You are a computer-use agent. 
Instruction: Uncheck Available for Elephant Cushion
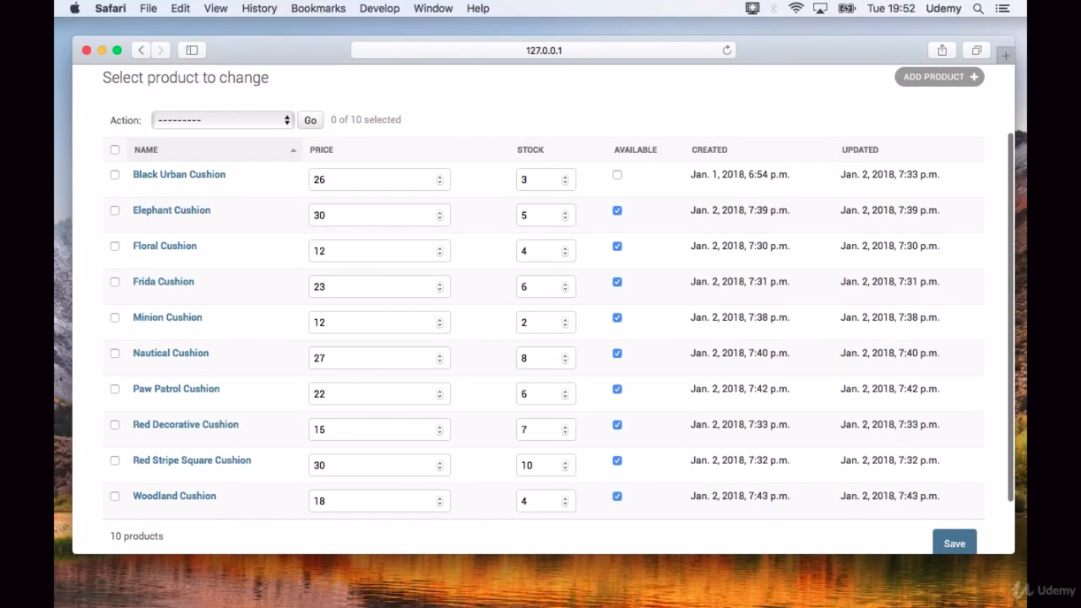(x=617, y=211)
